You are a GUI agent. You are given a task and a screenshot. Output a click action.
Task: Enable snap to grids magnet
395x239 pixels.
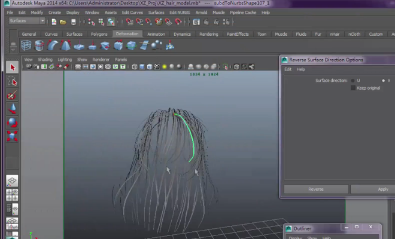pos(129,22)
